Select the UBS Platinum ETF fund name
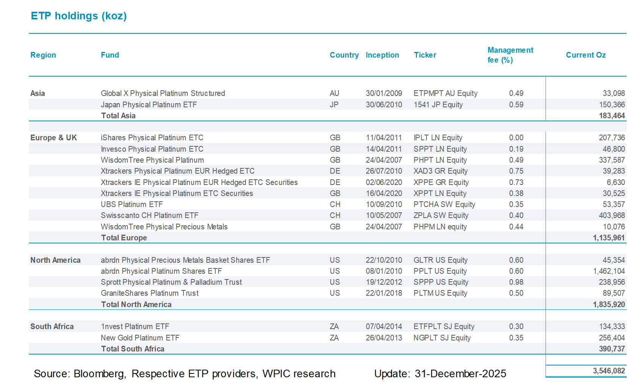The height and width of the screenshot is (389, 627). pos(132,204)
